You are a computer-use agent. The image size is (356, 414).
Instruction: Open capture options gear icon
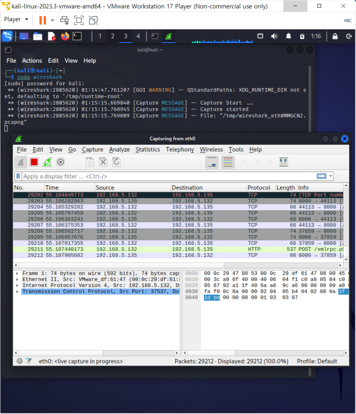pyautogui.click(x=60, y=162)
